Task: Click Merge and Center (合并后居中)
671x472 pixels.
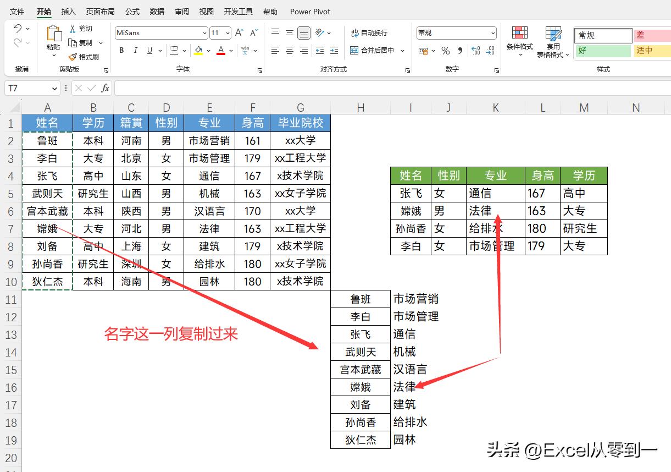Action: pos(372,51)
